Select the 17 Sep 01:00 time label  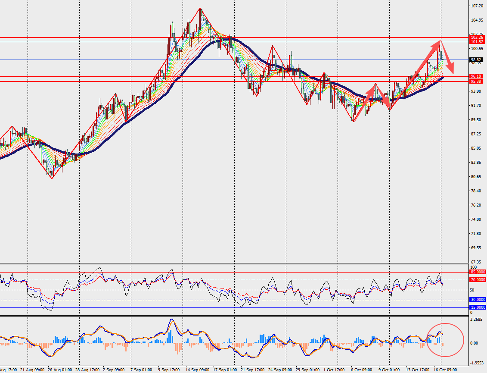coord(225,370)
